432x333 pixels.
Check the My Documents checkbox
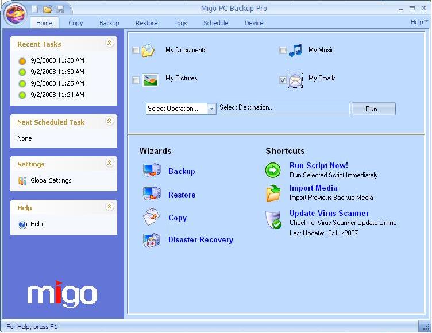pyautogui.click(x=136, y=50)
